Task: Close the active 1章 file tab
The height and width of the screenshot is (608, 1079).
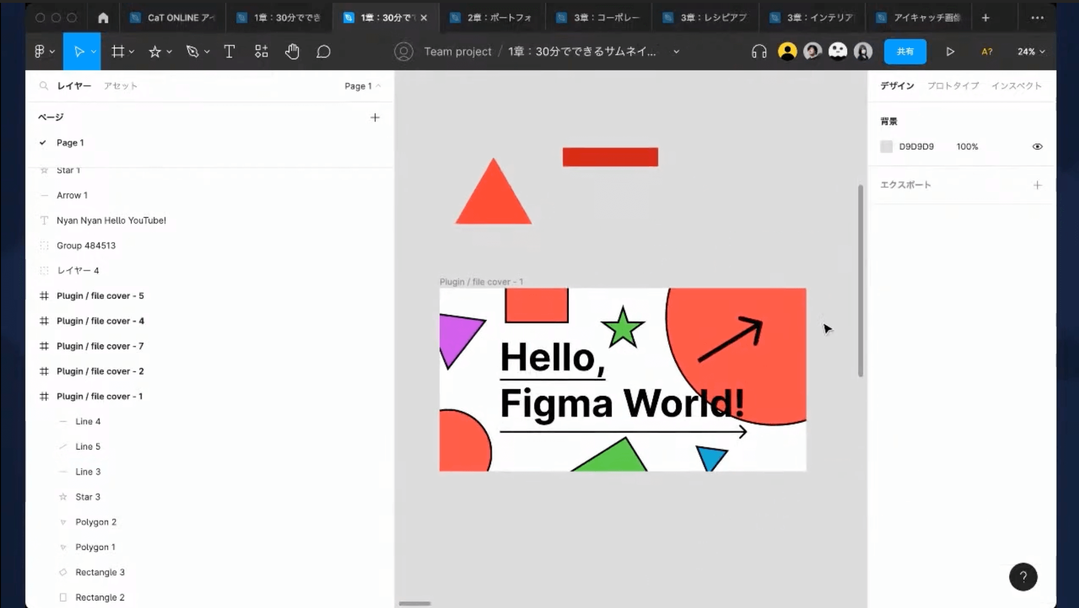Action: [x=424, y=18]
